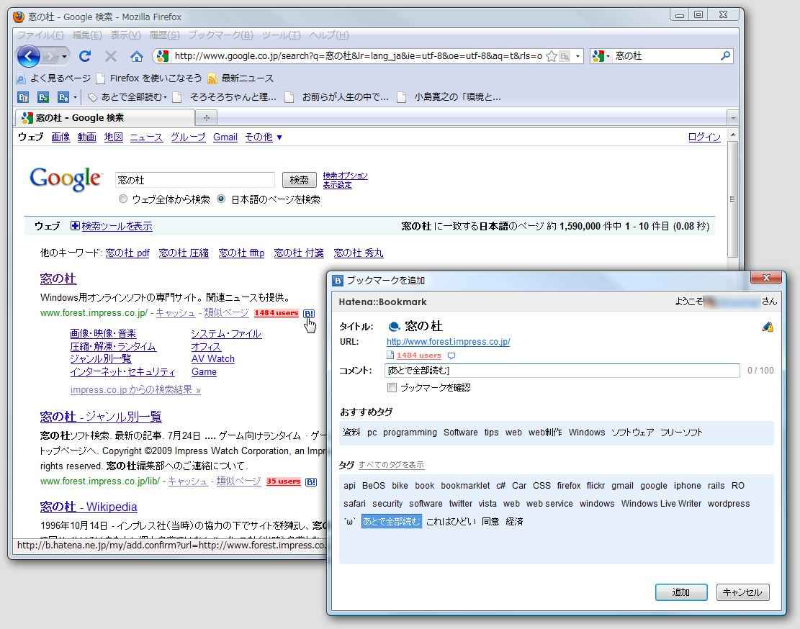
Task: Deselect the あとで全部読む tag
Action: point(392,521)
